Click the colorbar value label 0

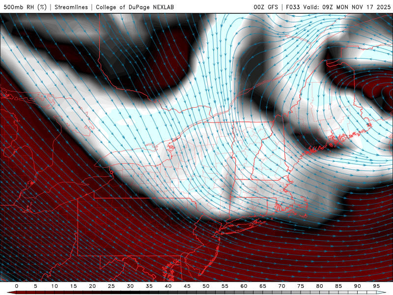click(x=17, y=286)
